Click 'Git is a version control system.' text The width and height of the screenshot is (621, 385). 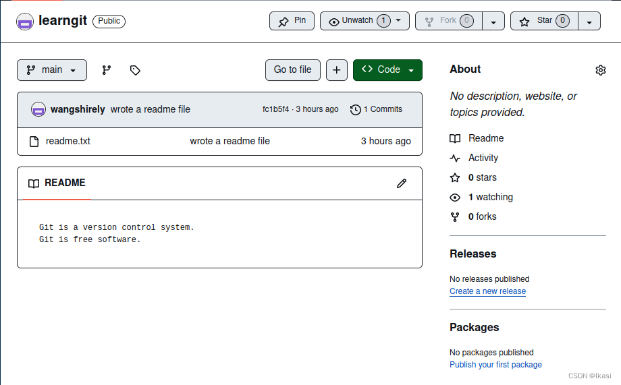(116, 227)
